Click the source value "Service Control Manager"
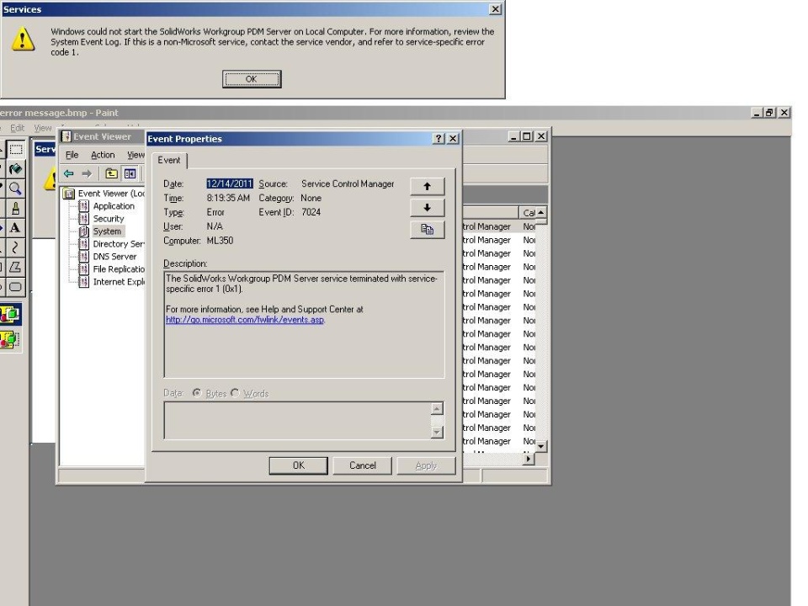Image resolution: width=808 pixels, height=606 pixels. (348, 183)
